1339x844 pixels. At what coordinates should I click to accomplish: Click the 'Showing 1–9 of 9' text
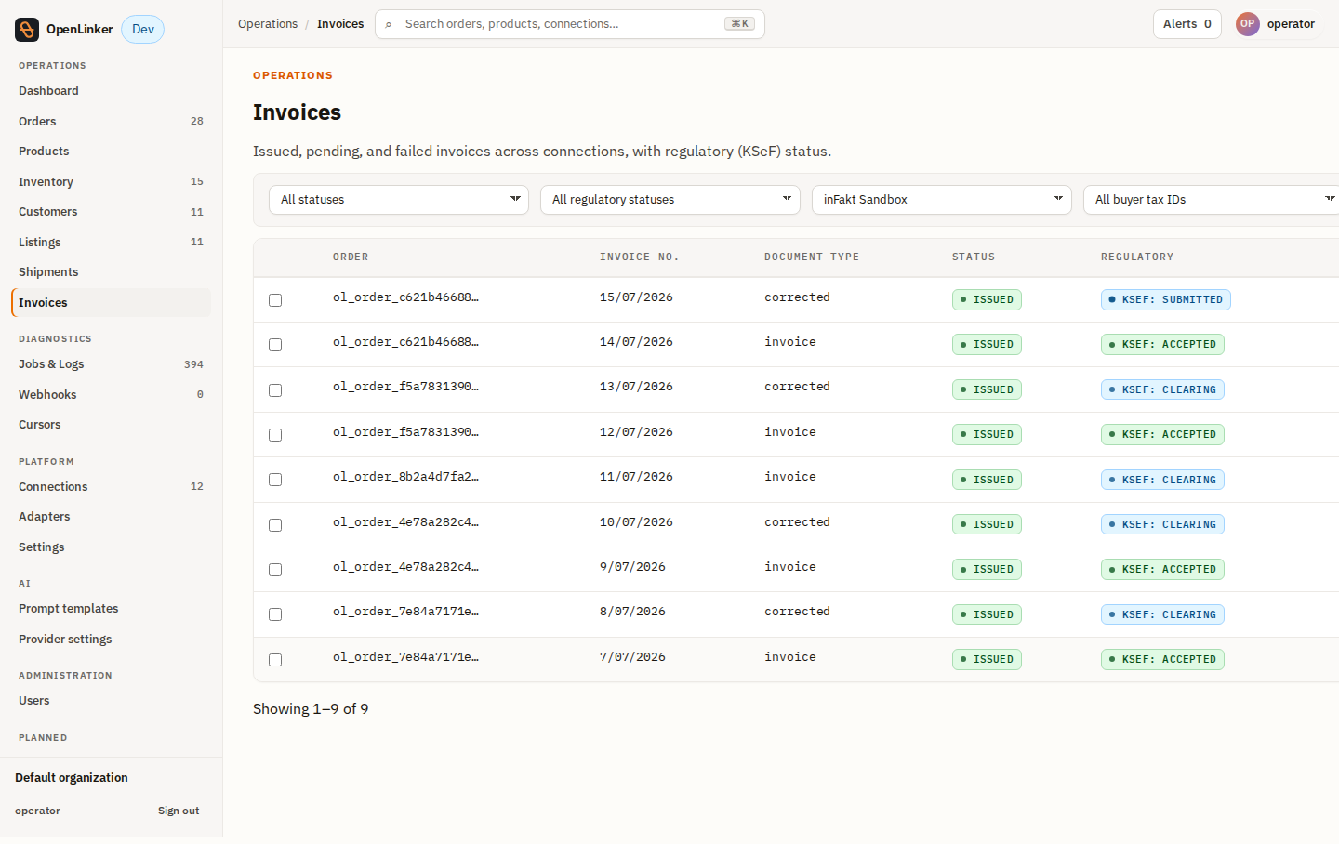tap(311, 709)
